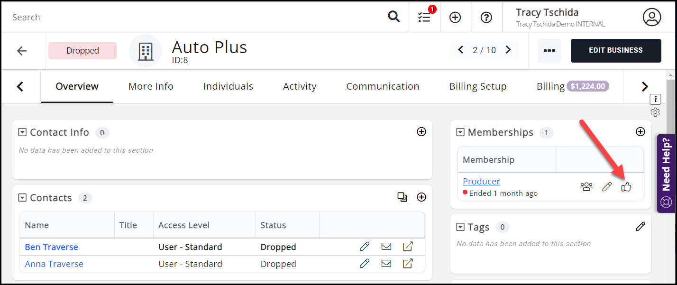Click the EDIT BUSINESS button

(615, 50)
